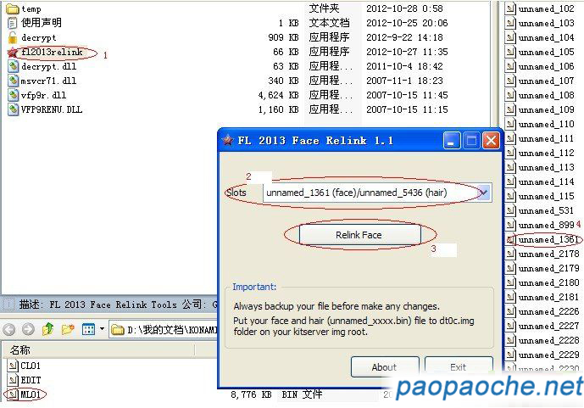Minimize the FL 2013 Face Relink window

tap(452, 141)
